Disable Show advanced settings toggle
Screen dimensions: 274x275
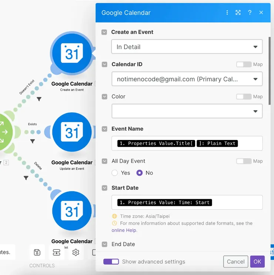coord(111,262)
